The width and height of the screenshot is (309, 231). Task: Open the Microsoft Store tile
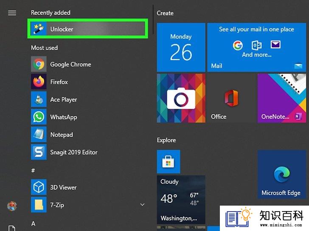[x=169, y=162]
